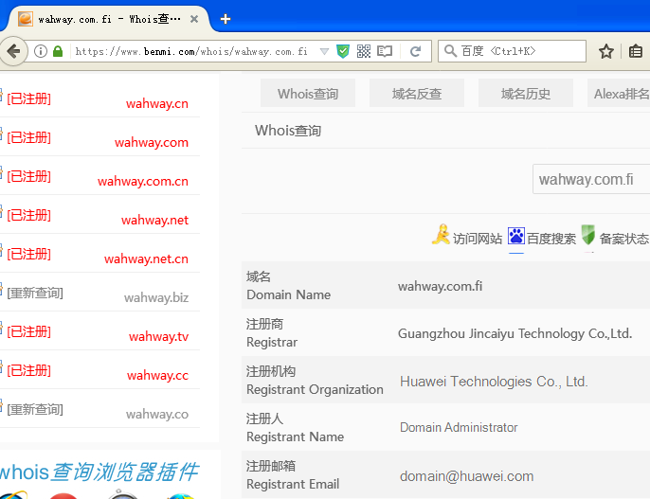Viewport: 650px width, 499px height.
Task: View the green padlock security details
Action: pos(58,51)
